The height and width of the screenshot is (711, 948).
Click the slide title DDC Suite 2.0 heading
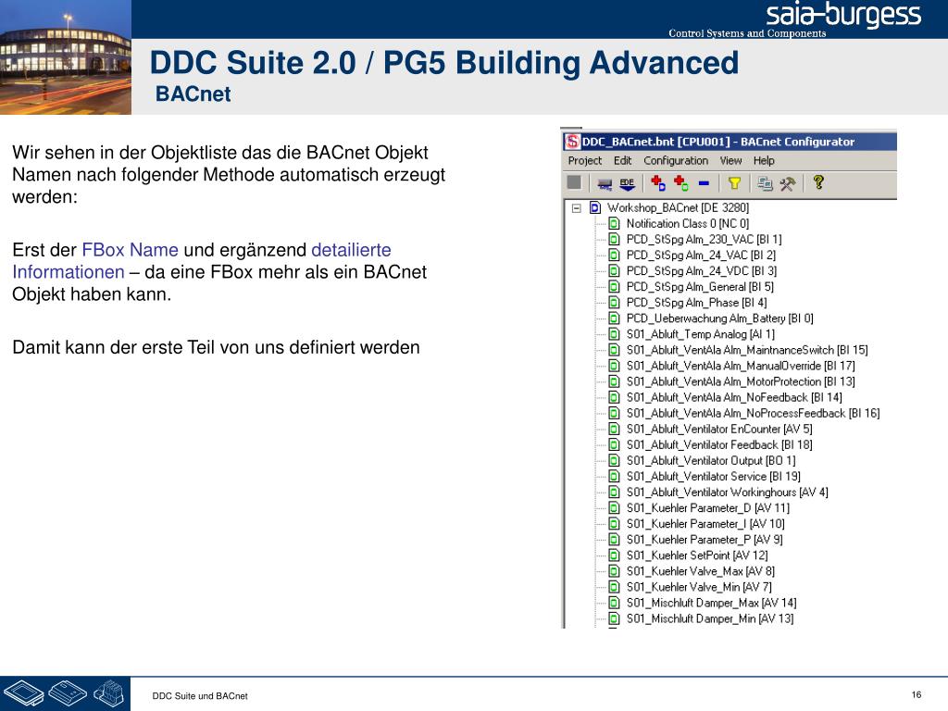[444, 62]
